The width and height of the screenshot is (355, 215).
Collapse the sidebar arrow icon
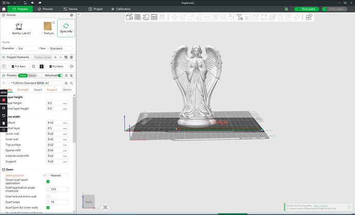click(x=79, y=14)
